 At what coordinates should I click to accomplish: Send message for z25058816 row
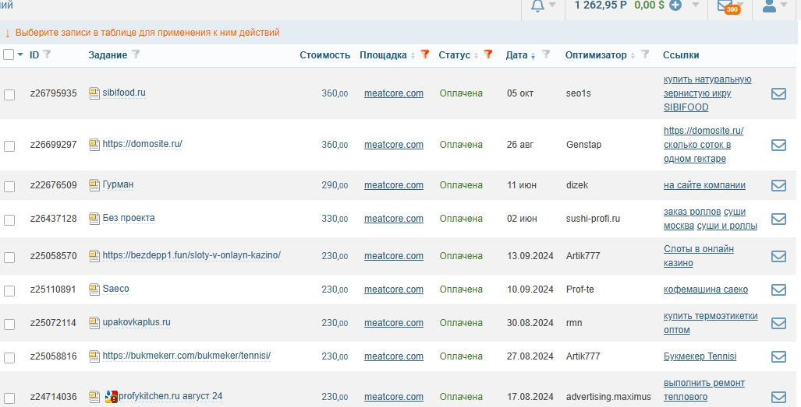tap(778, 356)
